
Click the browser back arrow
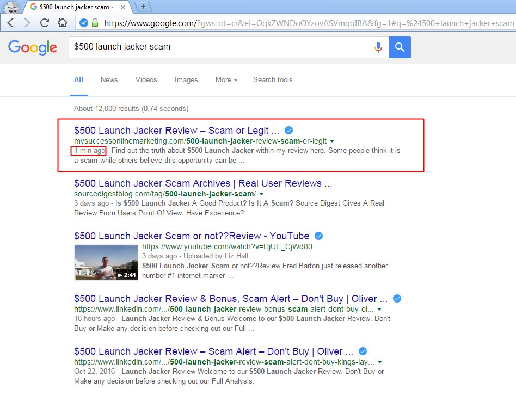tap(10, 23)
